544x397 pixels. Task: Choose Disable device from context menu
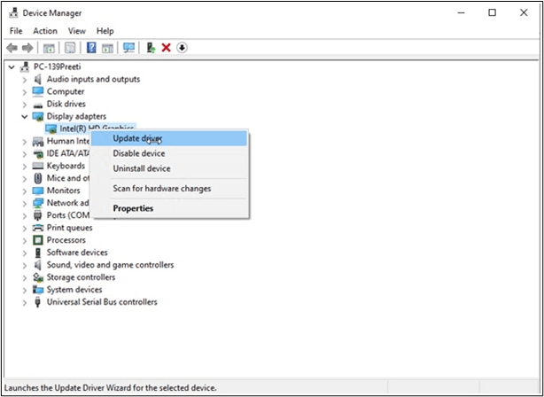pos(170,153)
